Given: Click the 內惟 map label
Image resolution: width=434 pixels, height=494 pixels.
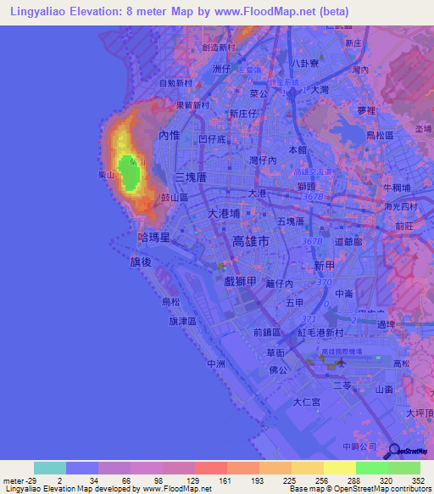Looking at the screenshot, I should point(170,136).
